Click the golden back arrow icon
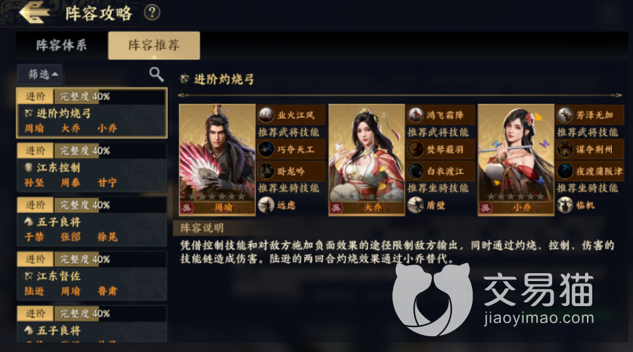The image size is (633, 352). (x=34, y=12)
